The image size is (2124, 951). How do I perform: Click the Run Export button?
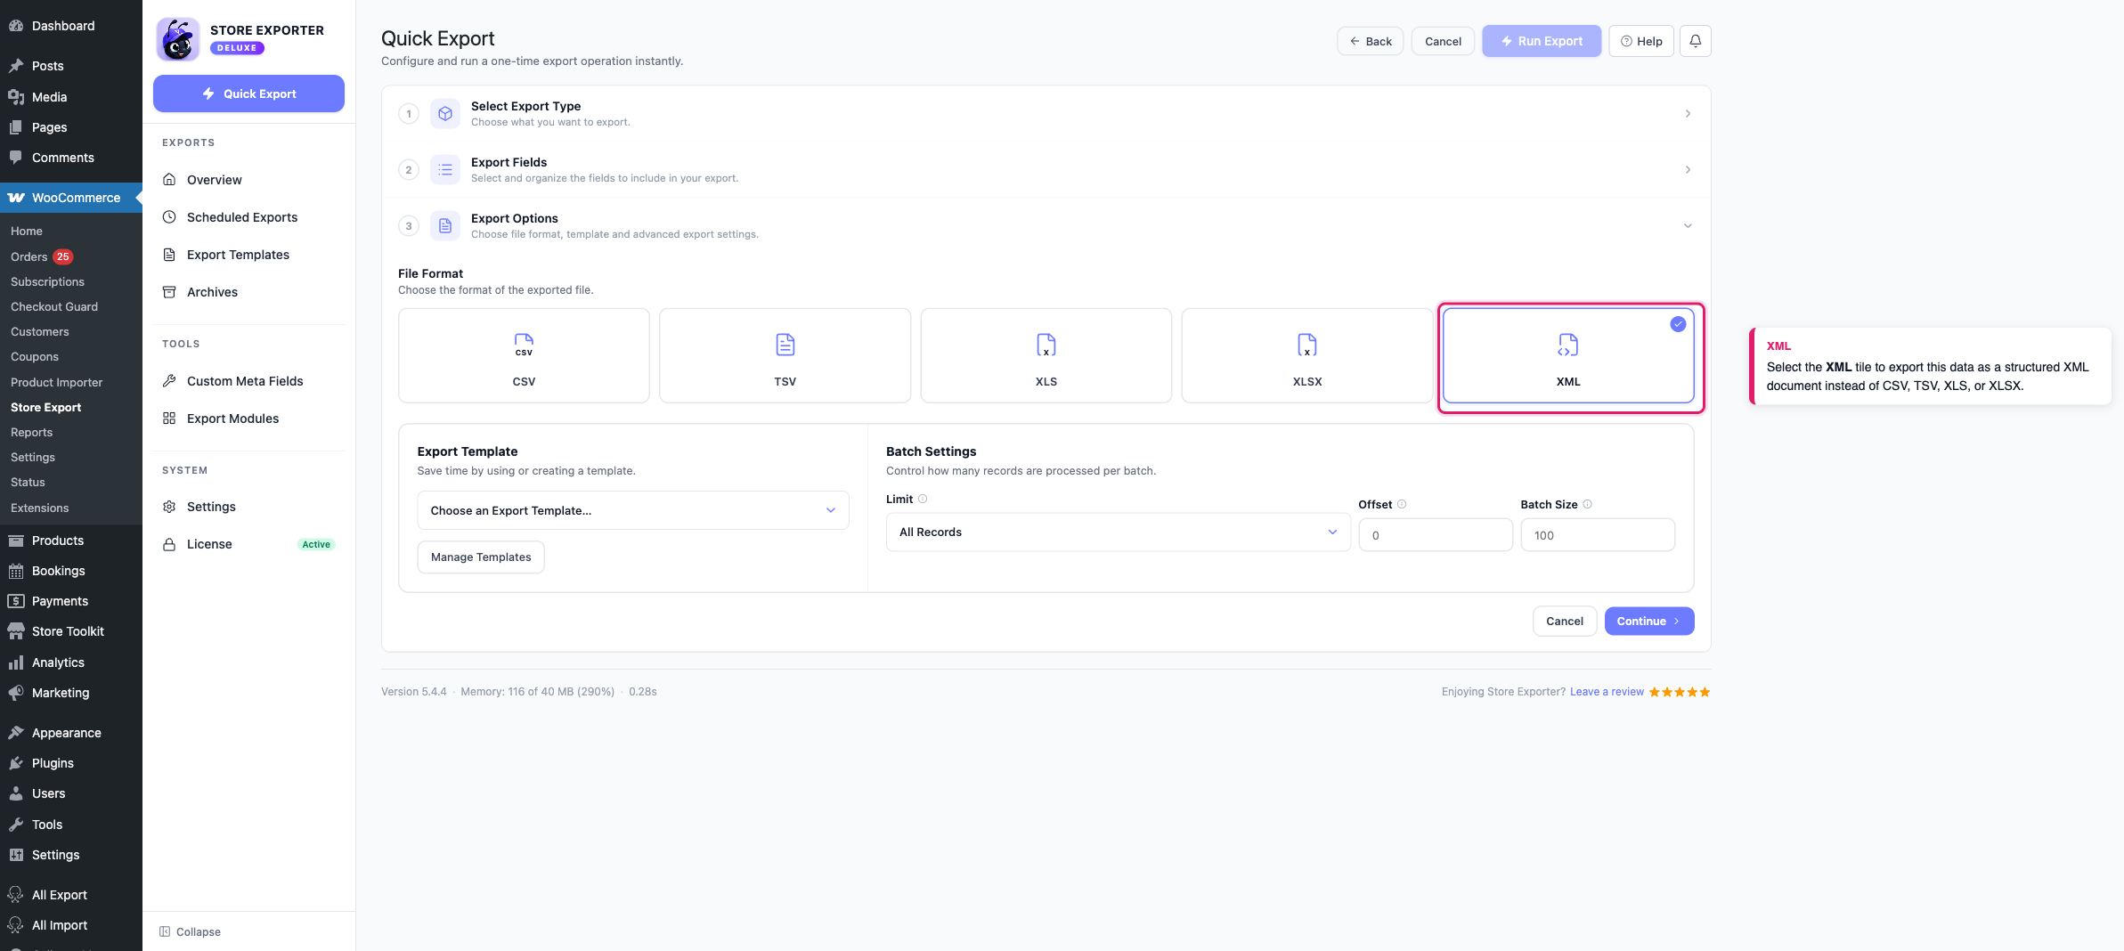coord(1542,41)
